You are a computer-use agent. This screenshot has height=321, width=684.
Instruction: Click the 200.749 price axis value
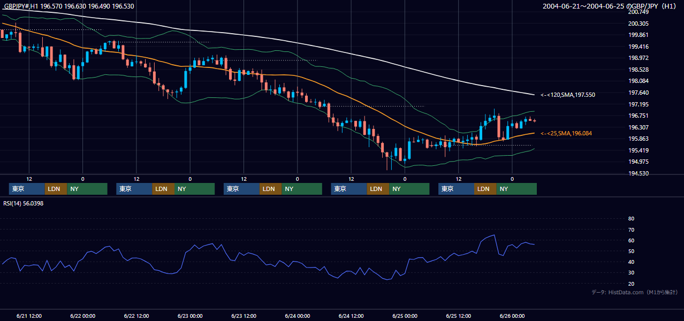click(x=639, y=12)
